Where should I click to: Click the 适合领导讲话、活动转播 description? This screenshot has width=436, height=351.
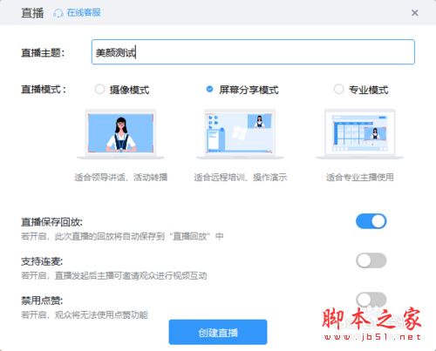click(x=121, y=177)
